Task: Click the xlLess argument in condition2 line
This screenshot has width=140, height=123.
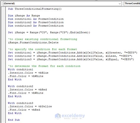Action: tap(110, 56)
